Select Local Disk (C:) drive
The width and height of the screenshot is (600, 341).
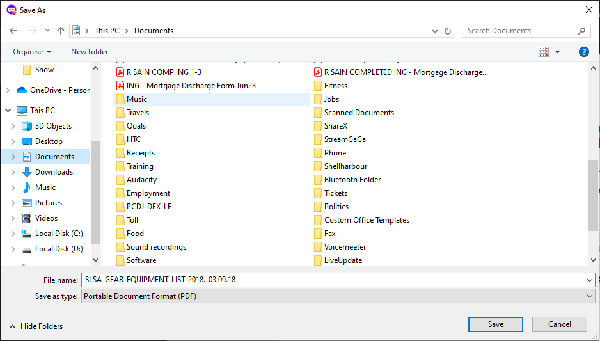click(x=52, y=234)
